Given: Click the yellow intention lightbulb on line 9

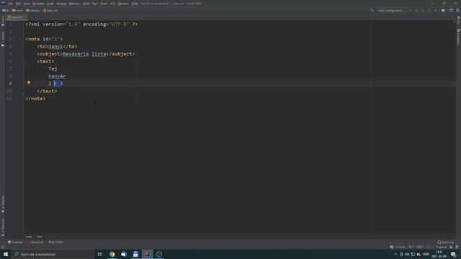Looking at the screenshot, I should [x=29, y=83].
